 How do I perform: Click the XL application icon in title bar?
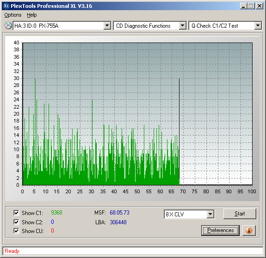6,6
